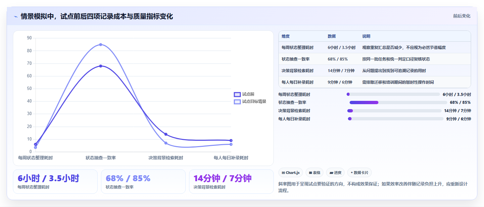Click table value 9分钟 / 6分钟
This screenshot has width=484, height=207.
pos(340,82)
